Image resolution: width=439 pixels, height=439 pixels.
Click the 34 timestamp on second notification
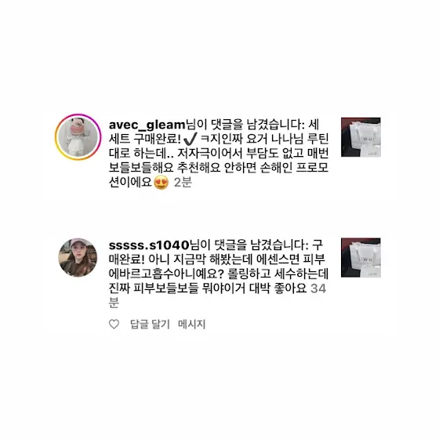click(x=318, y=288)
